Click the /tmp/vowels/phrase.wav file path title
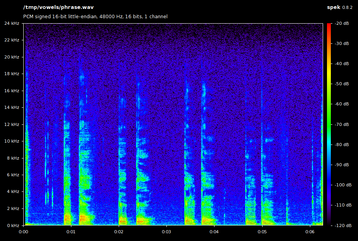Image resolution: width=358 pixels, height=241 pixels. 58,7
